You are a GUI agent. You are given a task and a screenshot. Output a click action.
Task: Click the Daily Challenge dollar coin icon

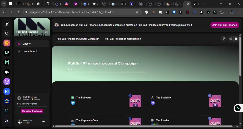click(19, 98)
